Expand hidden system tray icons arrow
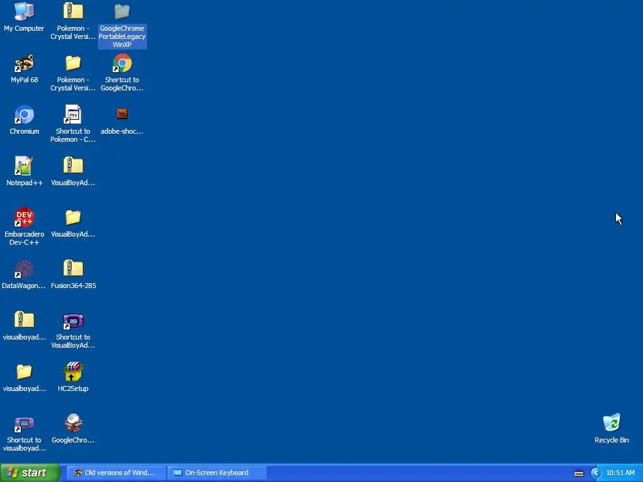This screenshot has height=482, width=643. tap(596, 473)
